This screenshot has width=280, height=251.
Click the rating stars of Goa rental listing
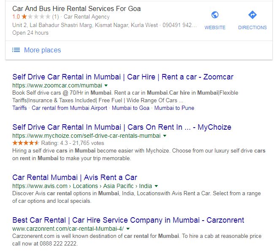pos(36,17)
